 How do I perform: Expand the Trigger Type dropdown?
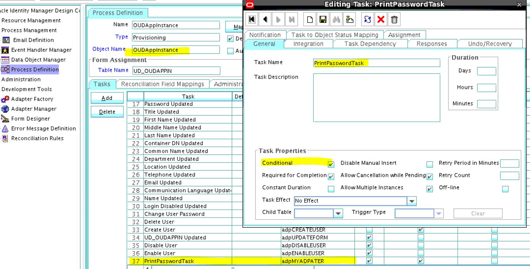(x=439, y=213)
